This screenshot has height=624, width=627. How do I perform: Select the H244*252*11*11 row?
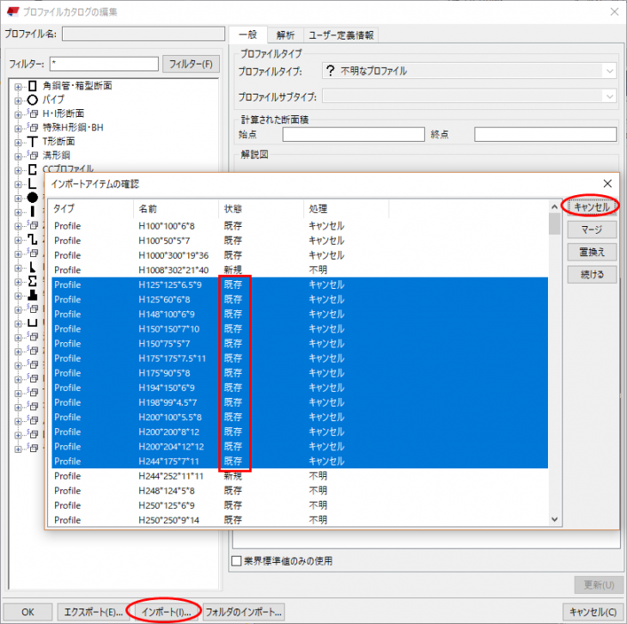point(300,476)
